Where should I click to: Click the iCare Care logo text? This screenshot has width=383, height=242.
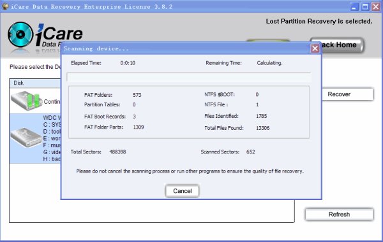click(x=59, y=33)
